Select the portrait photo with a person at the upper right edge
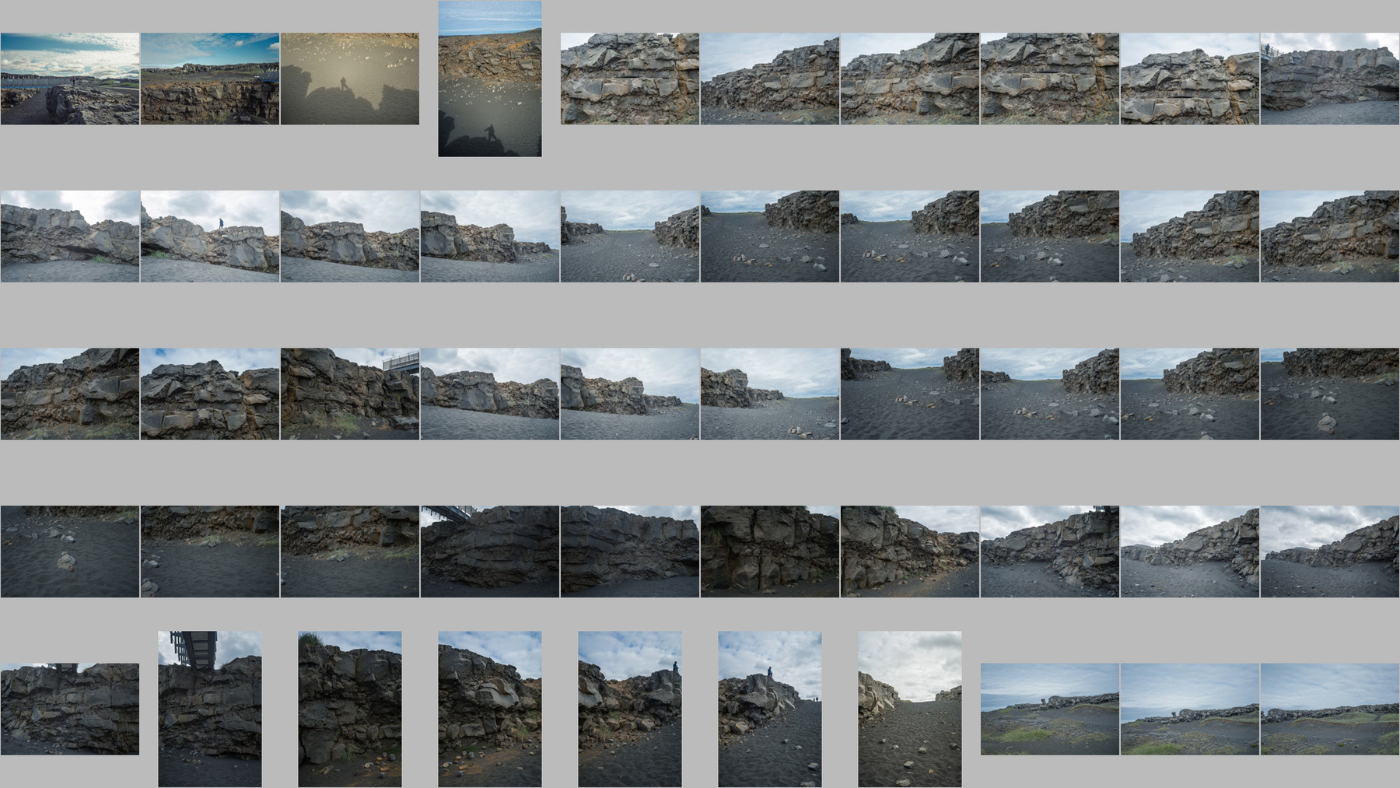The height and width of the screenshot is (788, 1400). [x=630, y=709]
